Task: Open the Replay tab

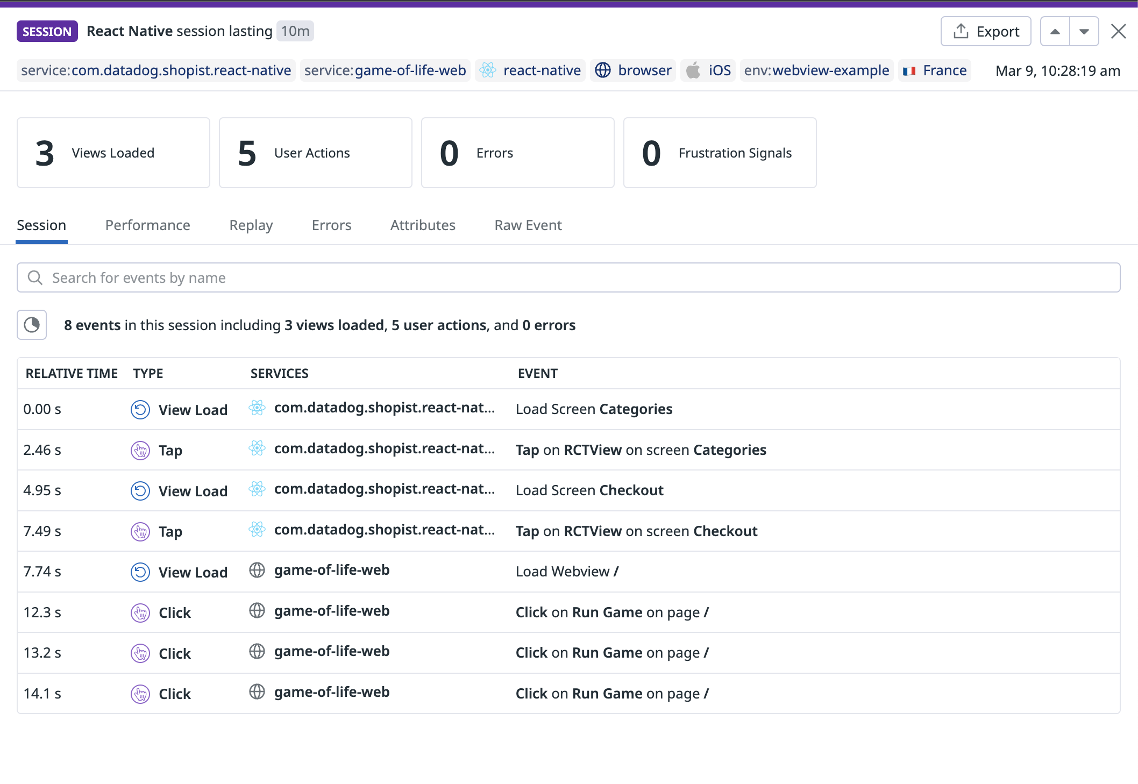Action: coord(251,225)
